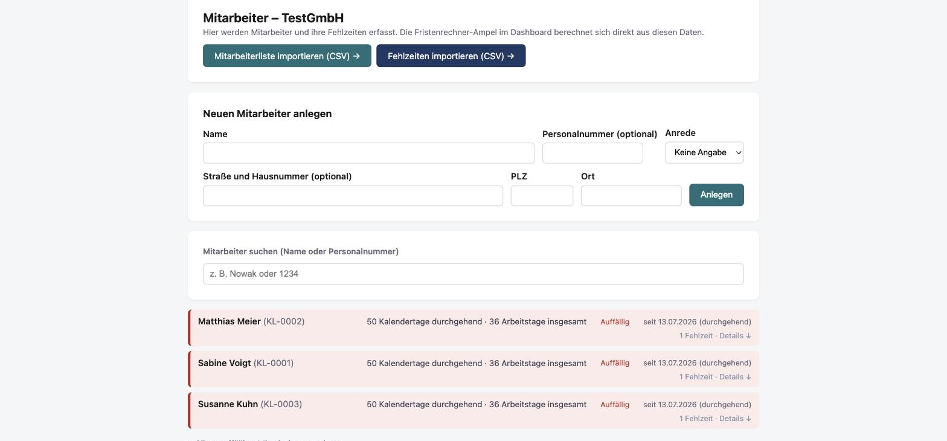The width and height of the screenshot is (947, 441).
Task: Select the name Susanne Kuhn
Action: pos(228,404)
